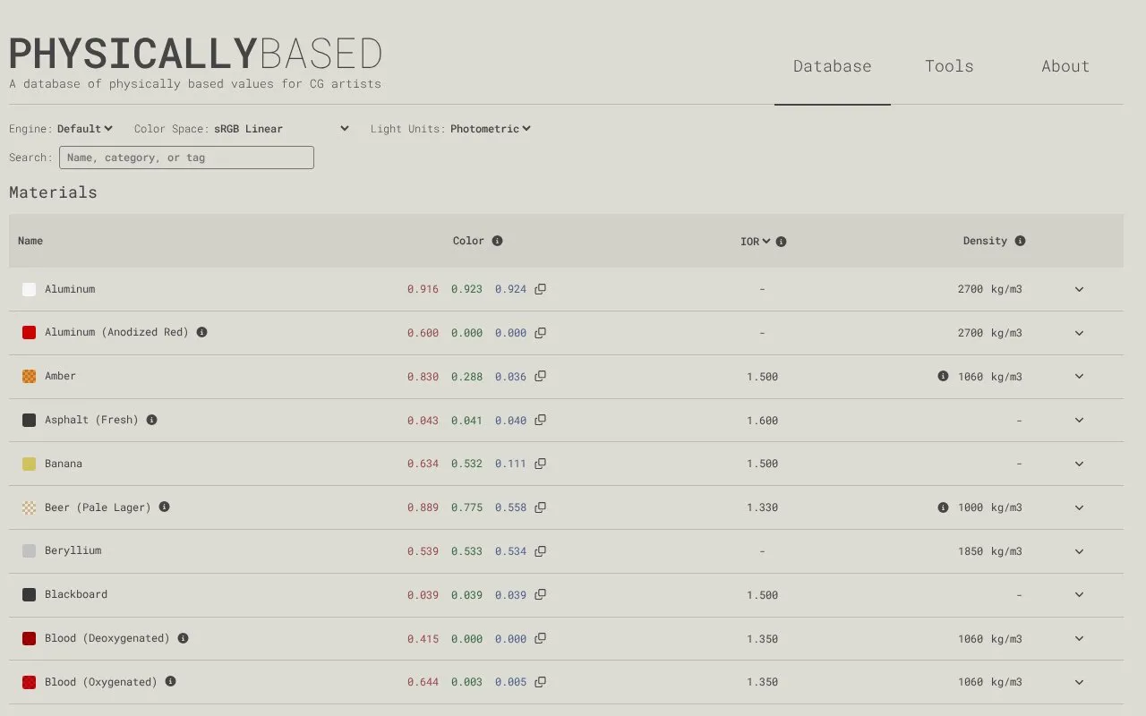This screenshot has height=716, width=1146.
Task: Click the IOR column info icon
Action: (781, 242)
